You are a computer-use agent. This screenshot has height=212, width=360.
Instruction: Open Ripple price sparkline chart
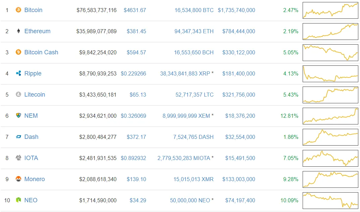[330, 74]
